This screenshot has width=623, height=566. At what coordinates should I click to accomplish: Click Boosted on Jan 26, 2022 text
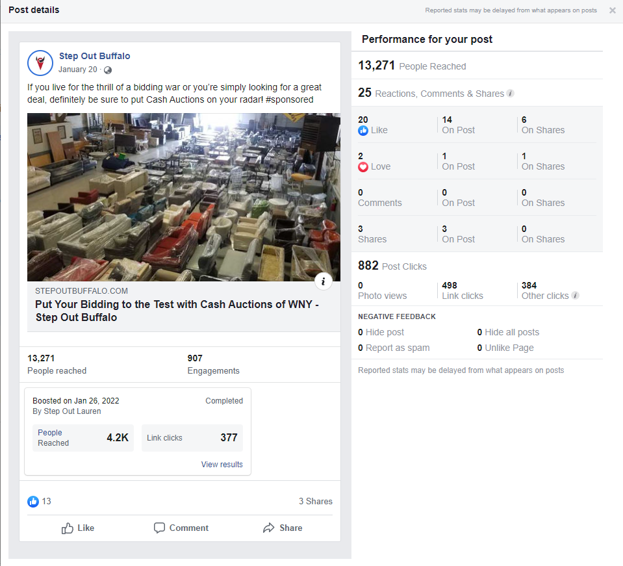[x=76, y=401]
